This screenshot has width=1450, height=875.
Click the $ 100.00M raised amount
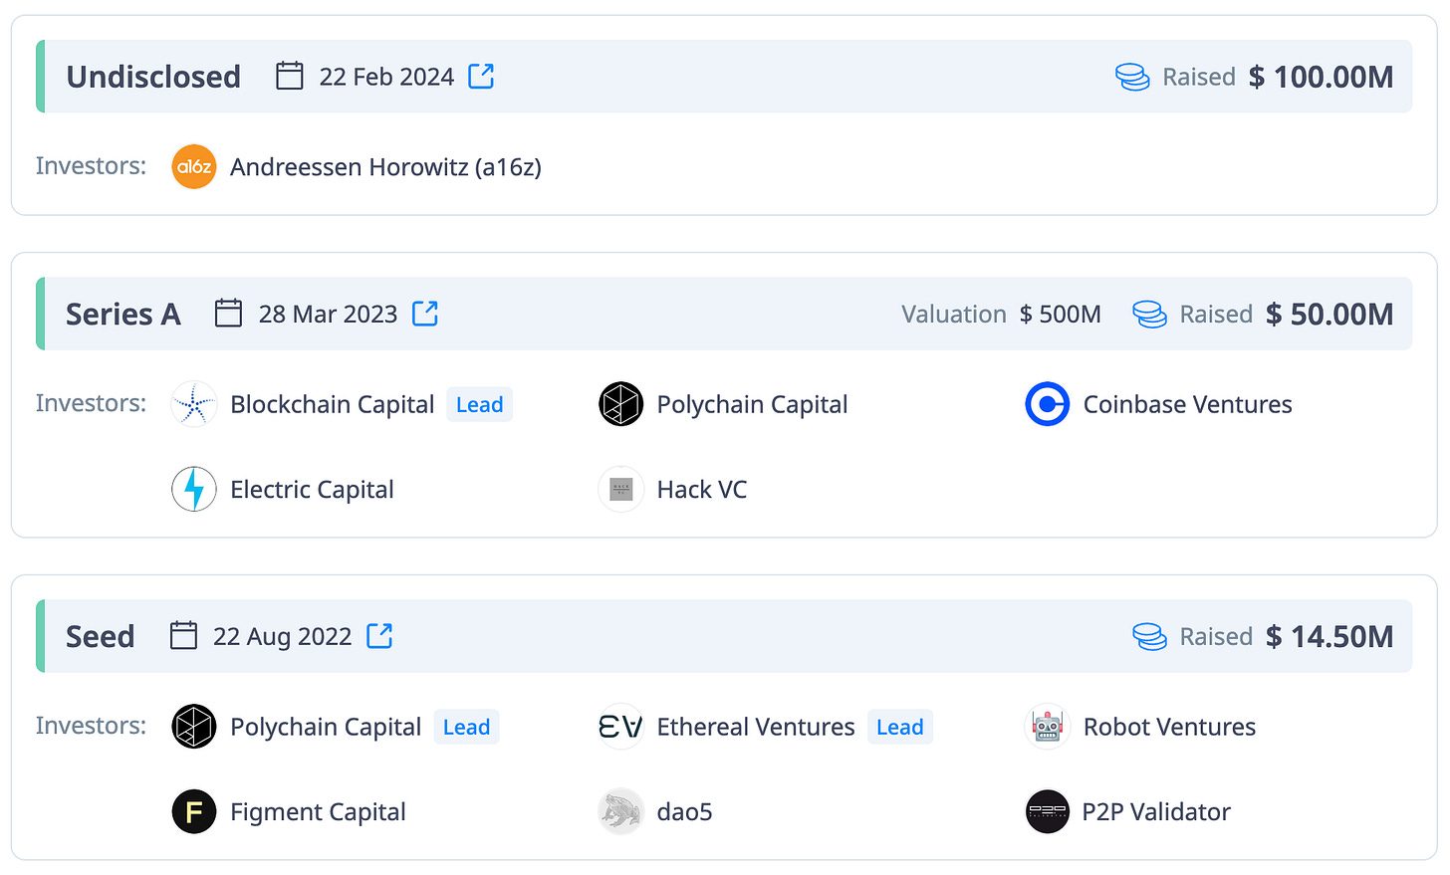1321,77
